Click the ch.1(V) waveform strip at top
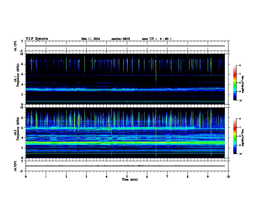Screen dimensions: 257x198 [x=127, y=46]
